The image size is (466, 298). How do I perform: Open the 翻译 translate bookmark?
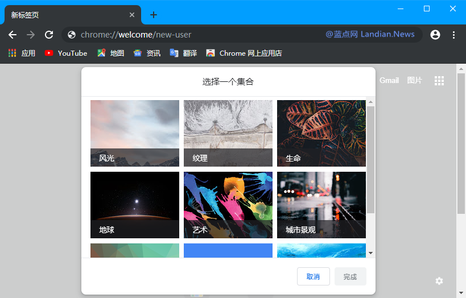[x=183, y=53]
